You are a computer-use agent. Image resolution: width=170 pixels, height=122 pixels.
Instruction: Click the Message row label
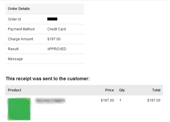point(15,59)
